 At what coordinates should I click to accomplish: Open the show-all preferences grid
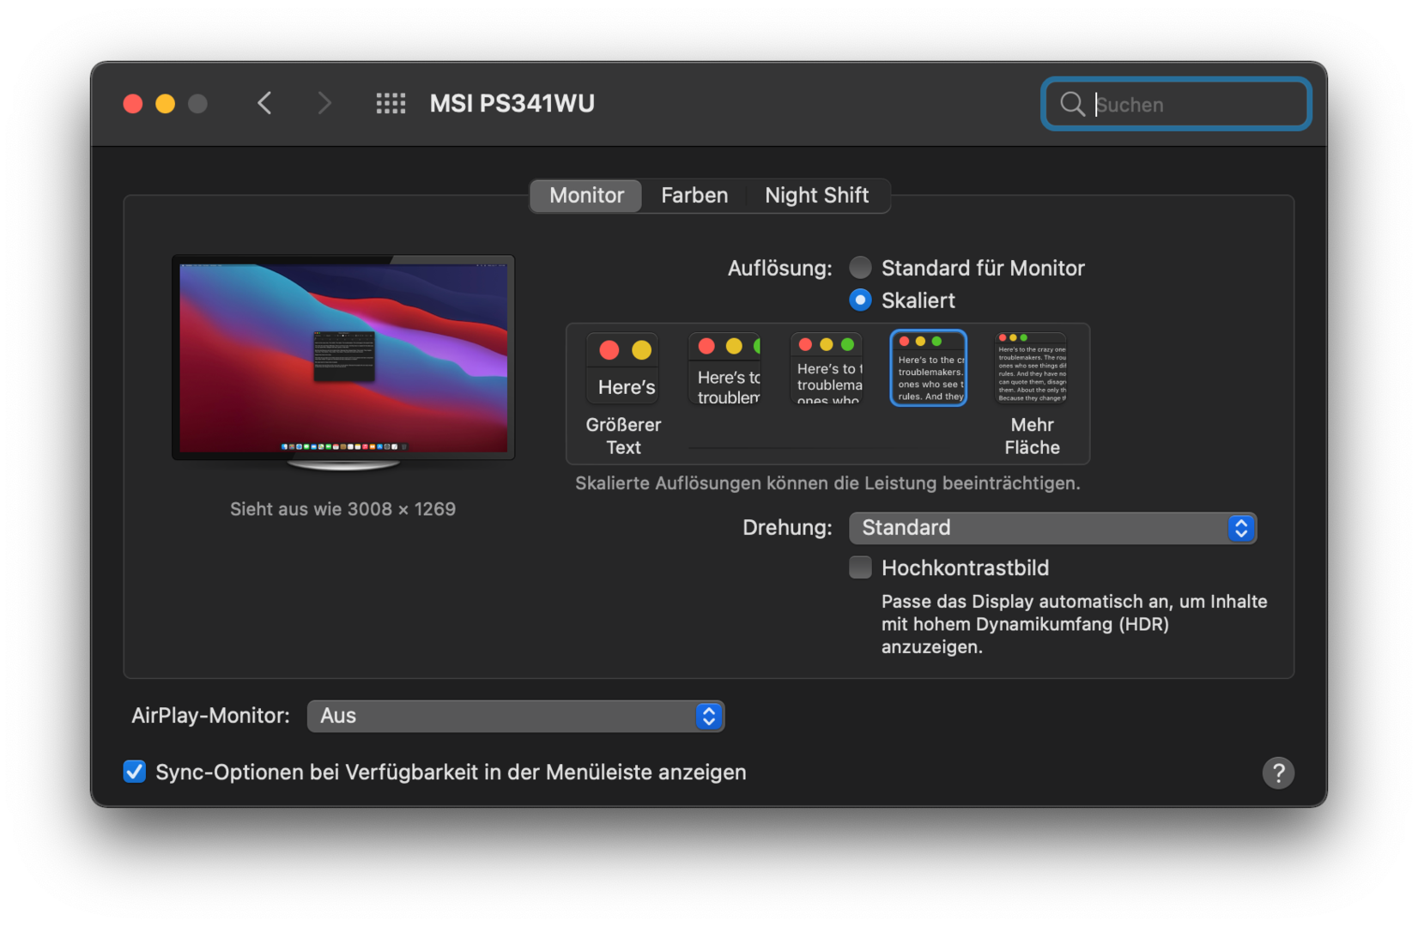[x=391, y=104]
